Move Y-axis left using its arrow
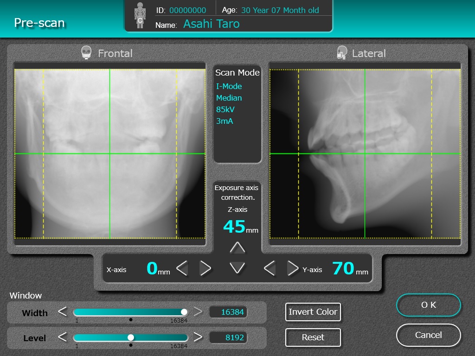 click(x=270, y=268)
